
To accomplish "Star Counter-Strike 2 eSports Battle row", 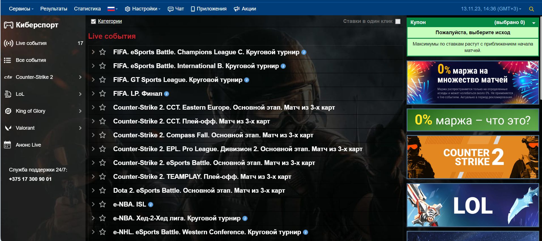I will click(x=103, y=163).
